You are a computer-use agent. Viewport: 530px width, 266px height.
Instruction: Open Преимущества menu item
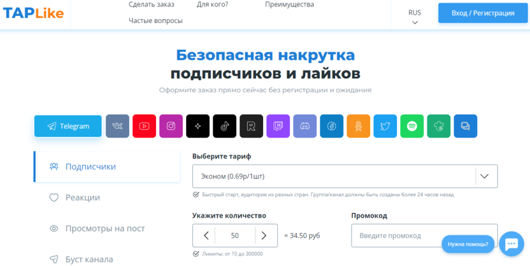click(289, 4)
